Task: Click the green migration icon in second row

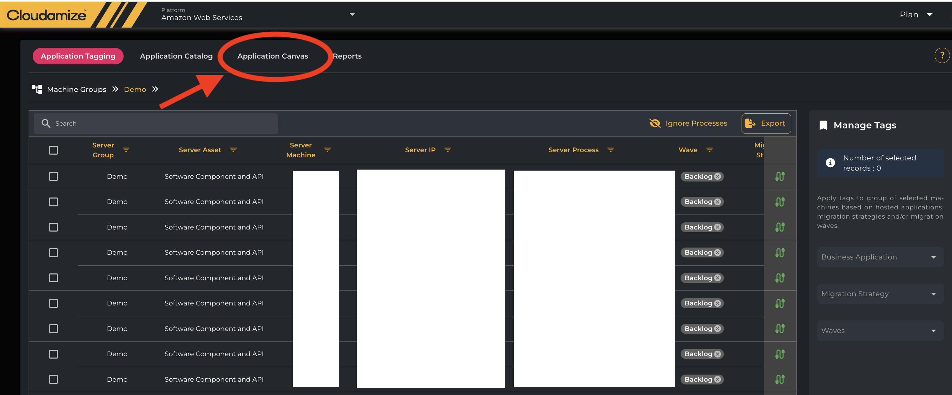Action: (x=780, y=202)
